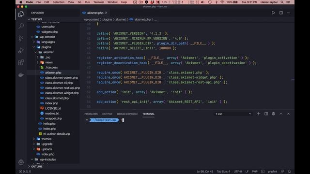Image resolution: width=310 pixels, height=174 pixels.
Task: Split the editor to the right
Action: coord(281,13)
